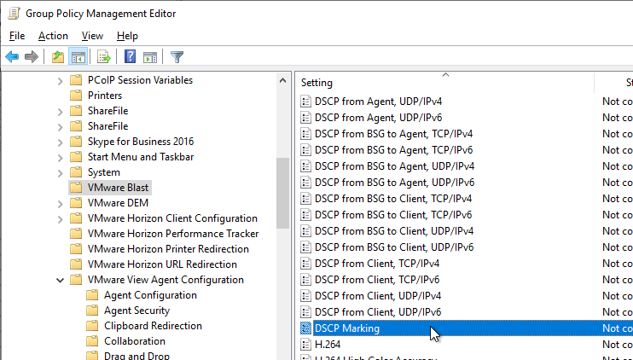Select DSCP from Client, UDP/IPv4 setting

coord(378,296)
